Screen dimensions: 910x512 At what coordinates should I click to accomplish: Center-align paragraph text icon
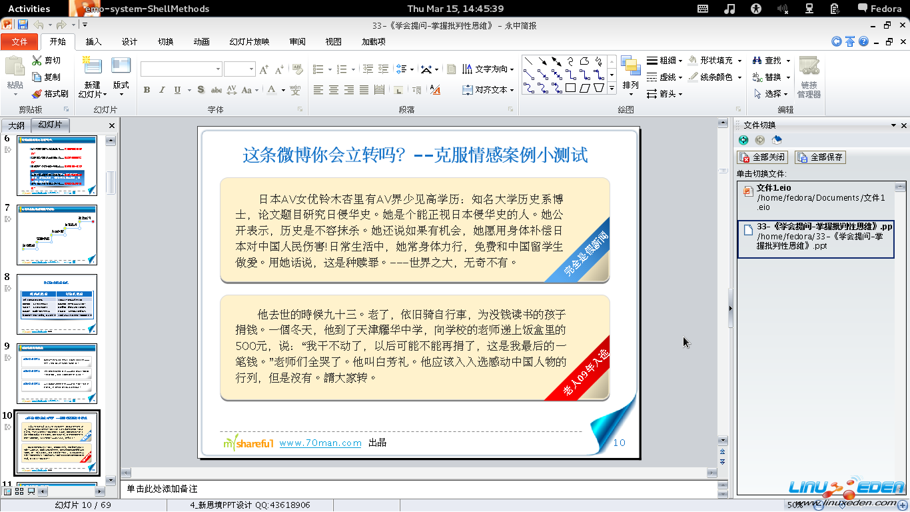tap(334, 90)
